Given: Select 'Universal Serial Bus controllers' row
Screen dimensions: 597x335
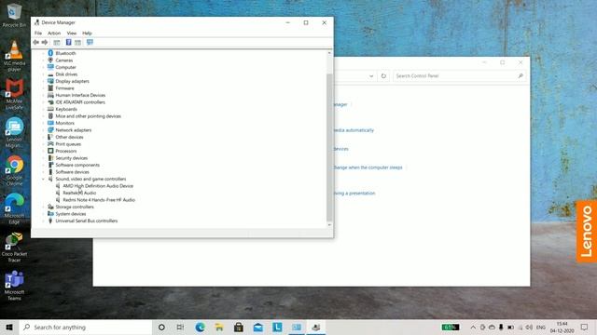Looking at the screenshot, I should [87, 221].
